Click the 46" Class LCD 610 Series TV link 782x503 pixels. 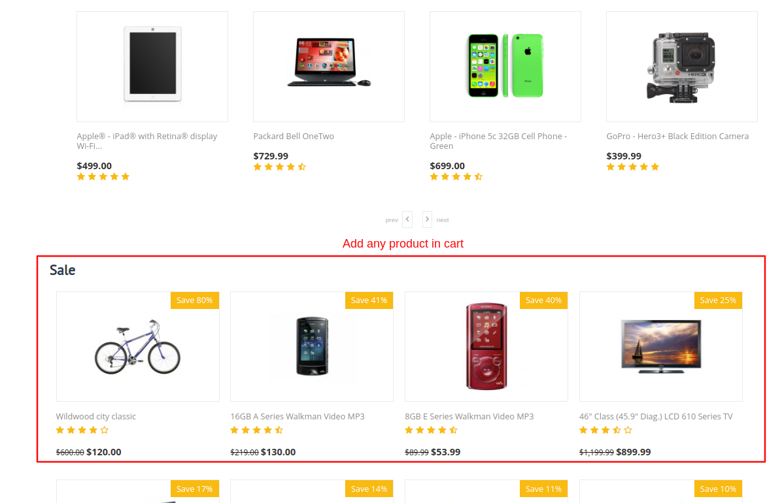[656, 417]
